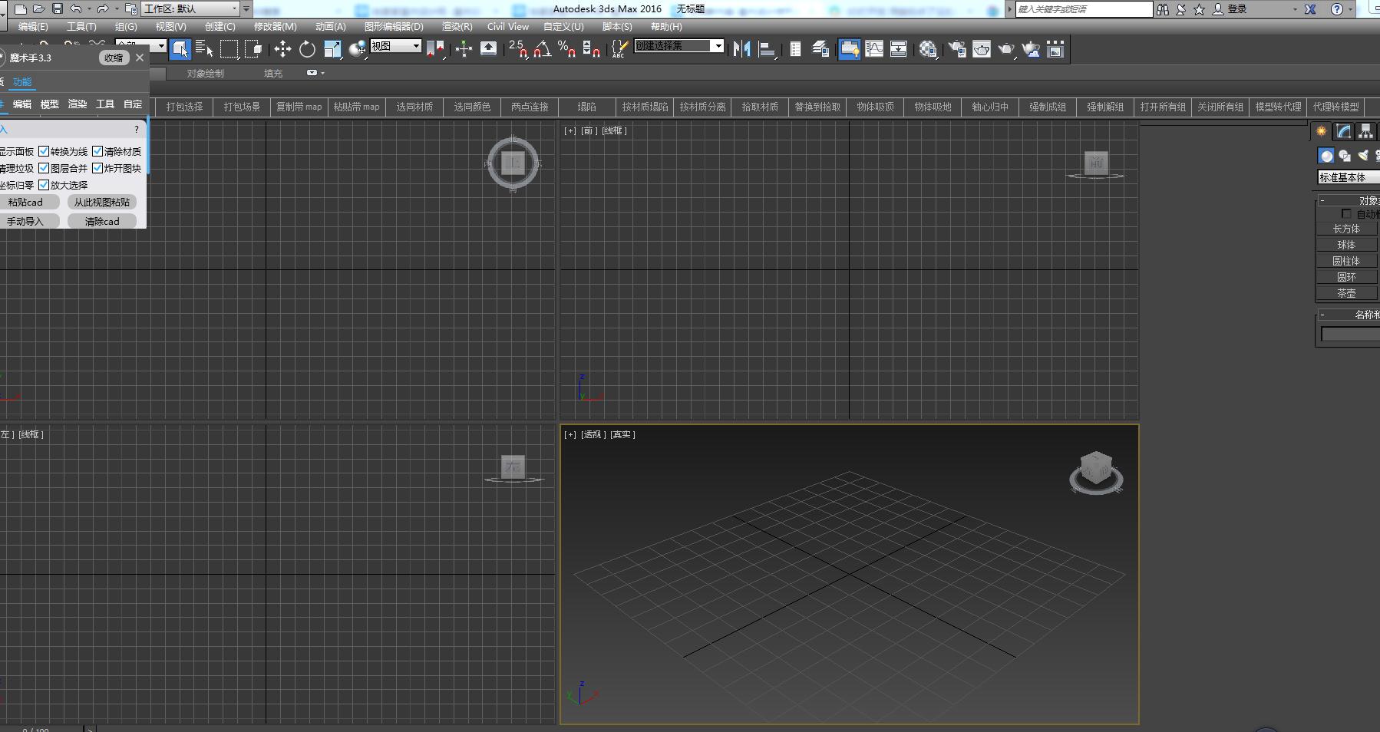Open the 标准基本体 object type dropdown
Screen dimensions: 1380x732
point(1349,177)
